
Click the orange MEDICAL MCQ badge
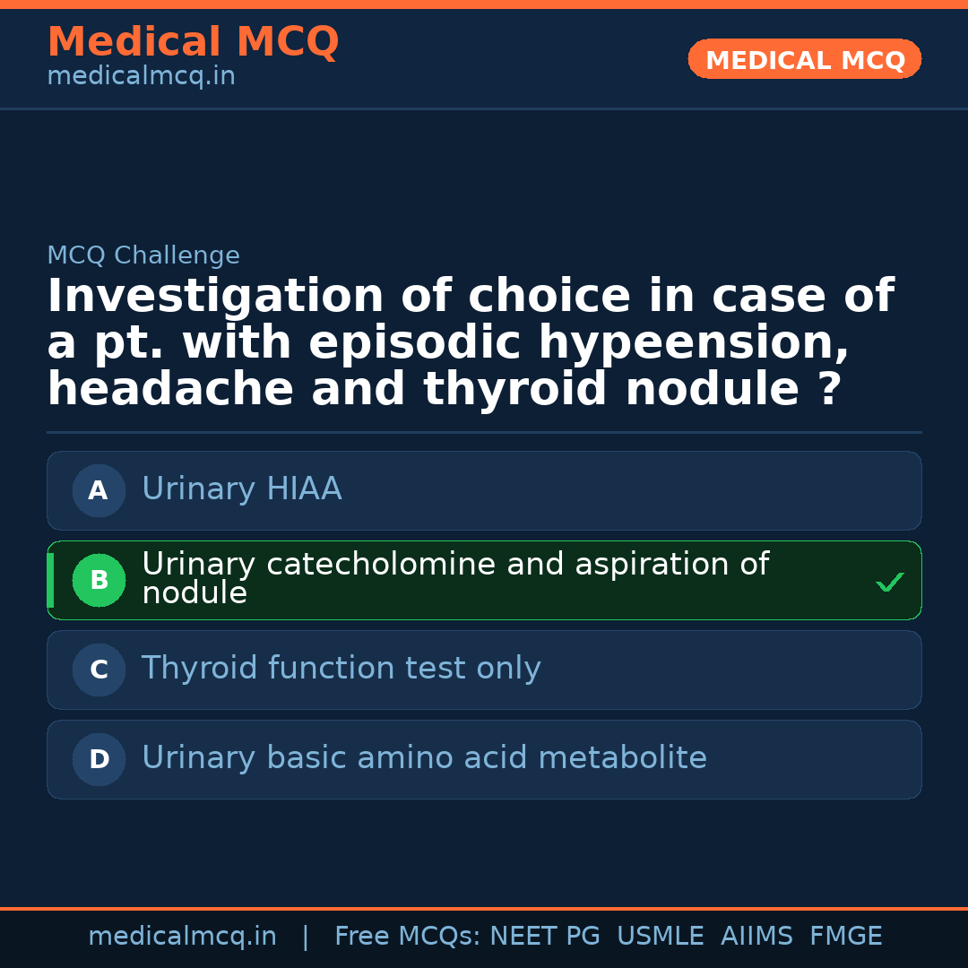(804, 59)
